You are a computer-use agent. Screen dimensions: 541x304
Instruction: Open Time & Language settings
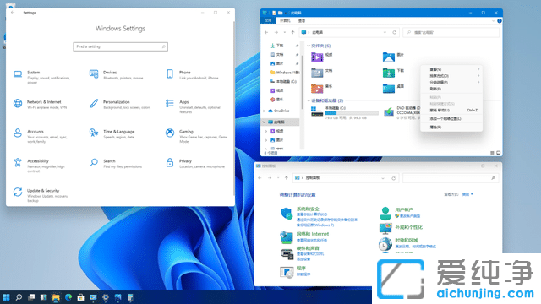point(112,134)
